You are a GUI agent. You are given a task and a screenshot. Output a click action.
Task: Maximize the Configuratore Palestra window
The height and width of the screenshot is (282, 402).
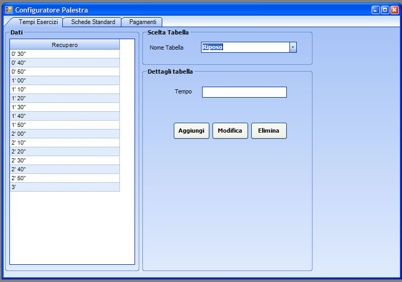pos(385,10)
